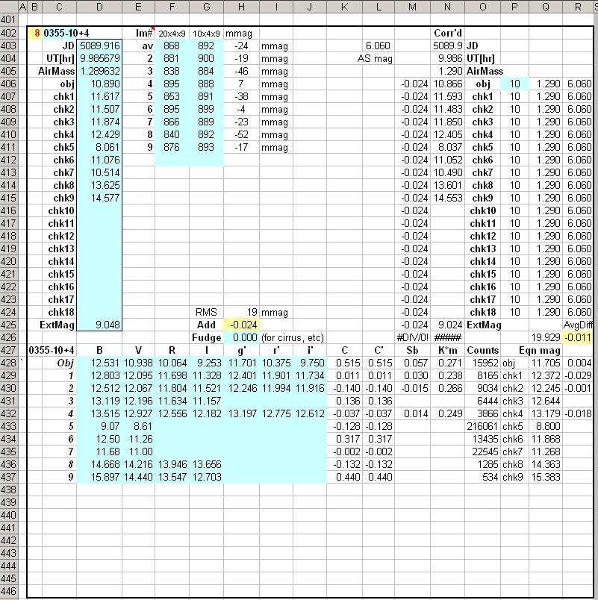Click the Sb column heading

click(412, 350)
